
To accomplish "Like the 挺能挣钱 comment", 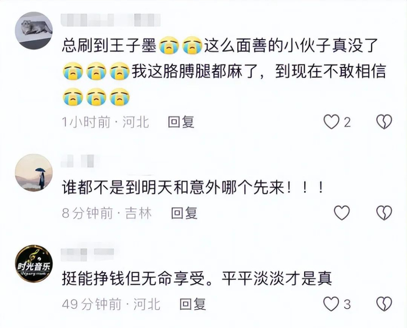I will 331,304.
